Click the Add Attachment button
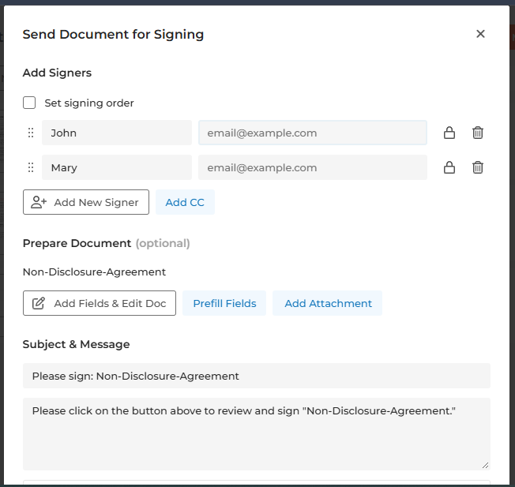The height and width of the screenshot is (487, 515). pyautogui.click(x=328, y=303)
